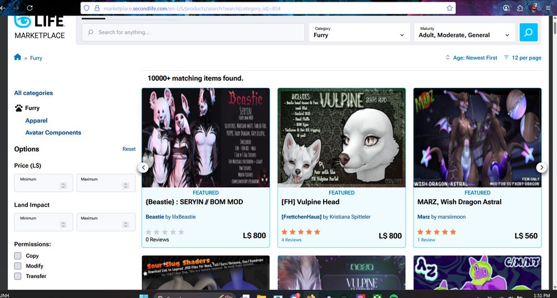The height and width of the screenshot is (298, 557).
Task: Click the filter lines icon near 12 per page
Action: pyautogui.click(x=506, y=57)
